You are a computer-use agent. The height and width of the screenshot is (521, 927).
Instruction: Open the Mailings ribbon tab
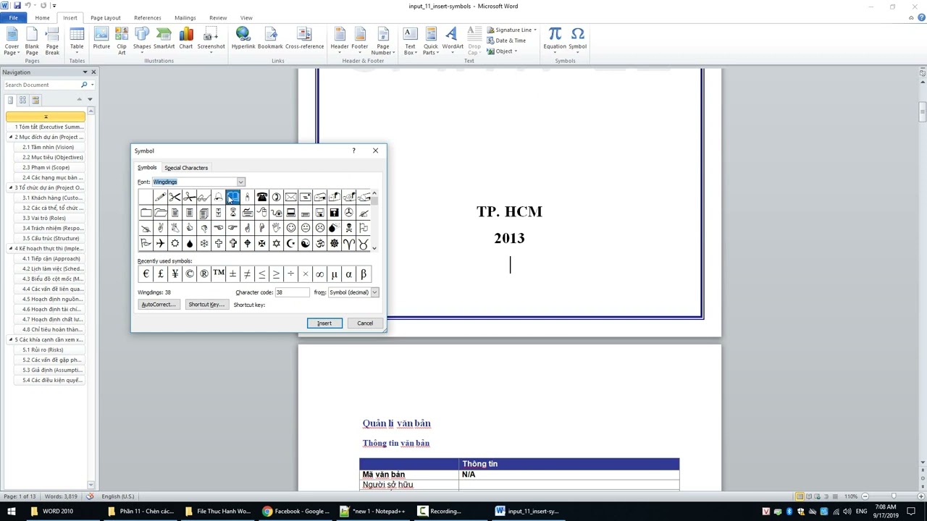click(185, 17)
